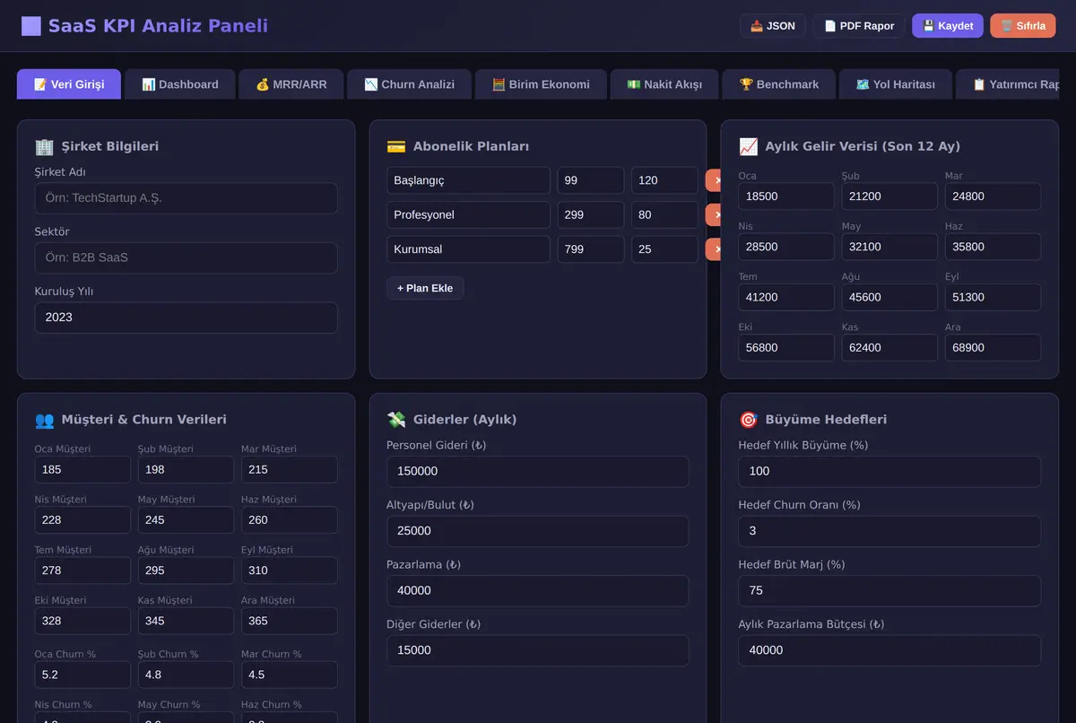Go to the Yol Haritası tab
The height and width of the screenshot is (723, 1076).
[896, 84]
